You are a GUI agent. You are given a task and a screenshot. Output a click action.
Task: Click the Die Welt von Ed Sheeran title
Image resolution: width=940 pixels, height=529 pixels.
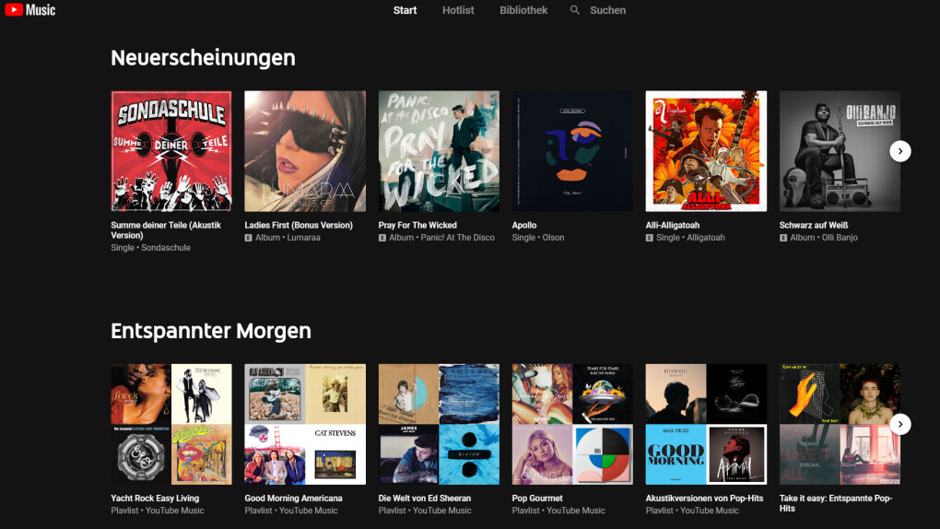pos(425,498)
